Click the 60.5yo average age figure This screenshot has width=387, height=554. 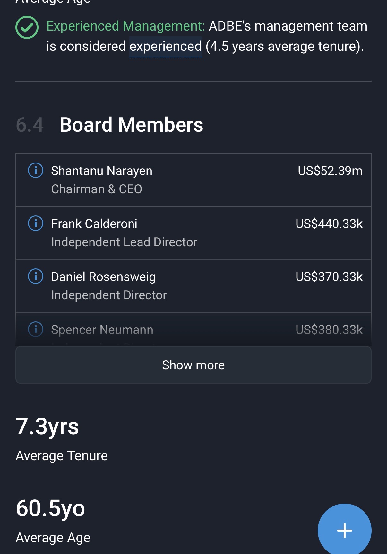50,508
